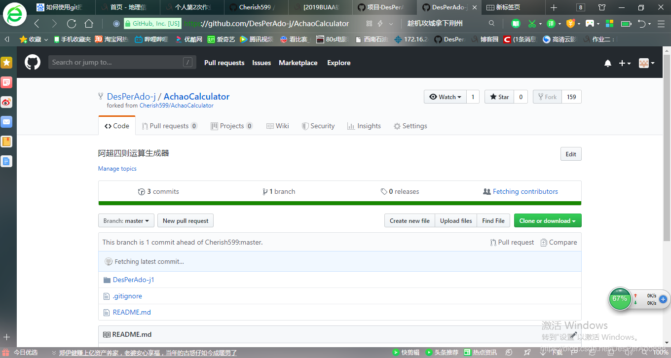Screen dimensions: 671x358
Task: Star this repository
Action: (499, 97)
